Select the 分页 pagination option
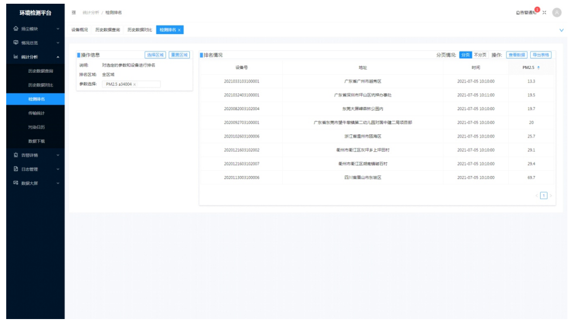 click(465, 55)
